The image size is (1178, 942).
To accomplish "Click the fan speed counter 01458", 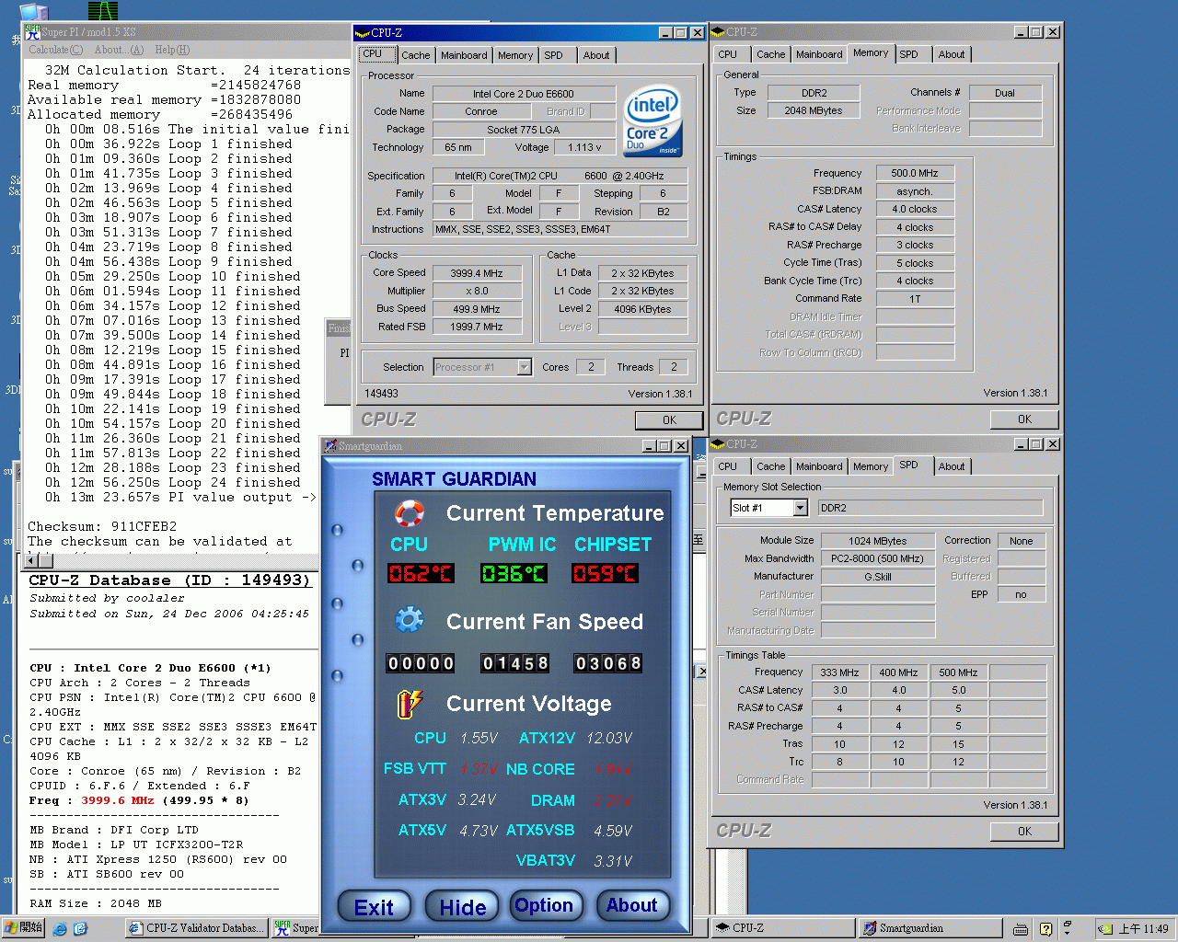I will point(515,663).
